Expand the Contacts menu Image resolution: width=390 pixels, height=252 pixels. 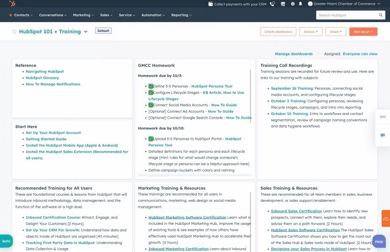(23, 15)
